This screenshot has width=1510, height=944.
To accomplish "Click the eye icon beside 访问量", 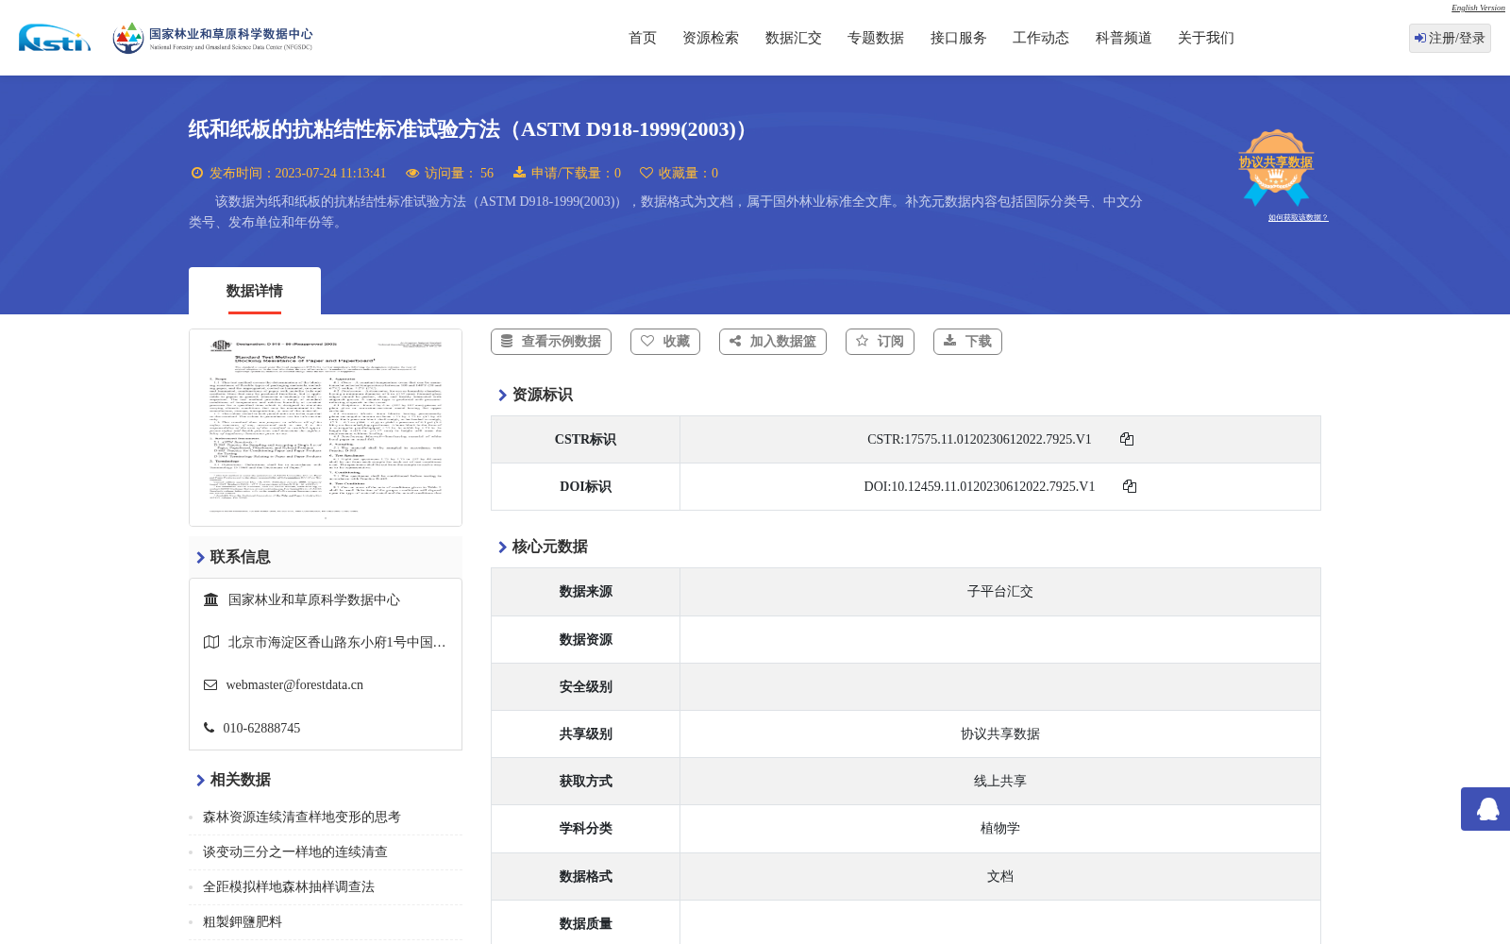I will [x=412, y=173].
